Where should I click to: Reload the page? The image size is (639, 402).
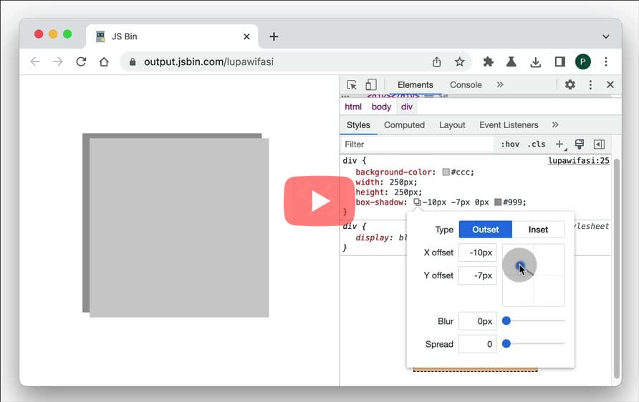point(81,62)
